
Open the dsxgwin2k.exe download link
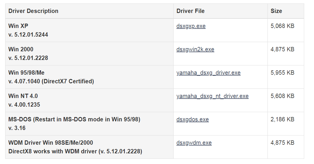pyautogui.click(x=195, y=50)
